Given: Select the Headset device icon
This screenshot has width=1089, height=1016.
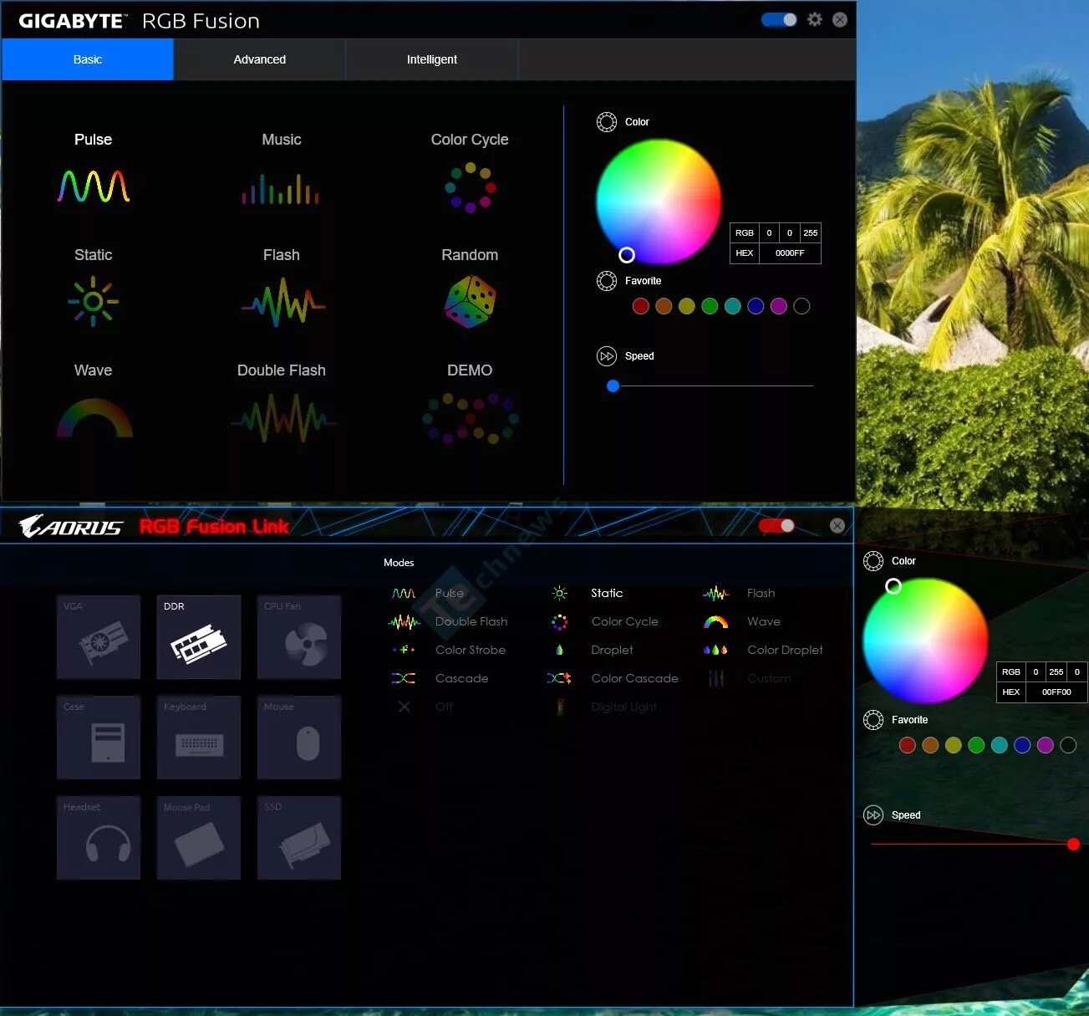Looking at the screenshot, I should (98, 837).
